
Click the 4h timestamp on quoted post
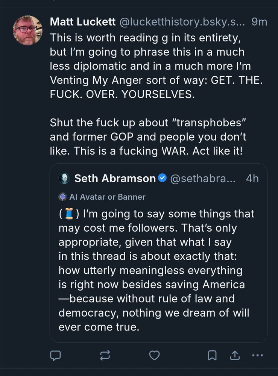[x=252, y=178]
